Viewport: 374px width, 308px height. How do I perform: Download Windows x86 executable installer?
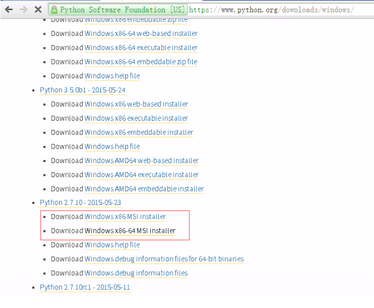tap(136, 119)
